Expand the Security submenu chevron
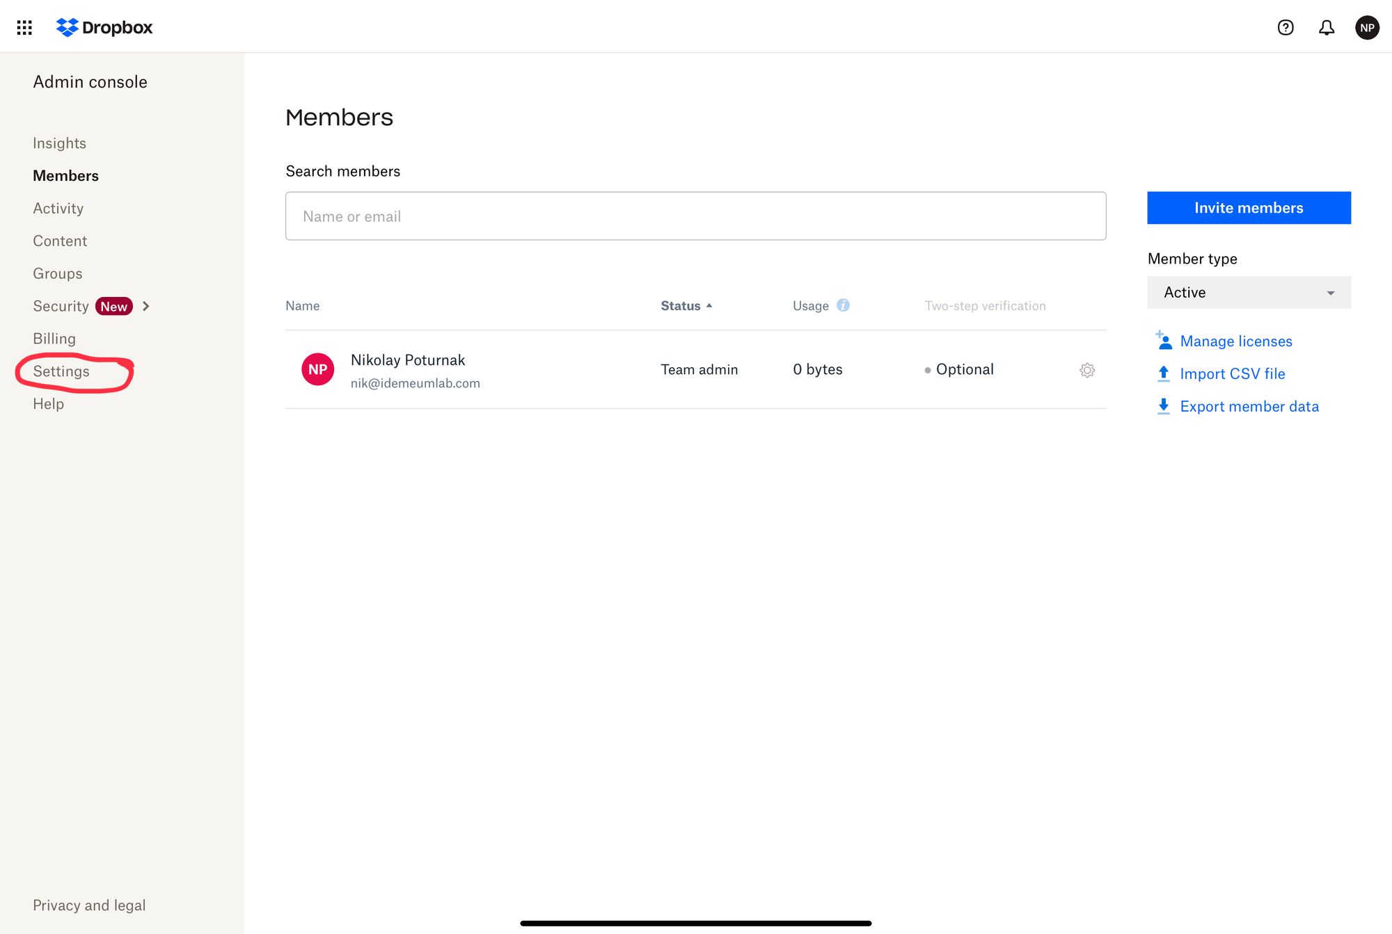The width and height of the screenshot is (1392, 934). click(145, 306)
